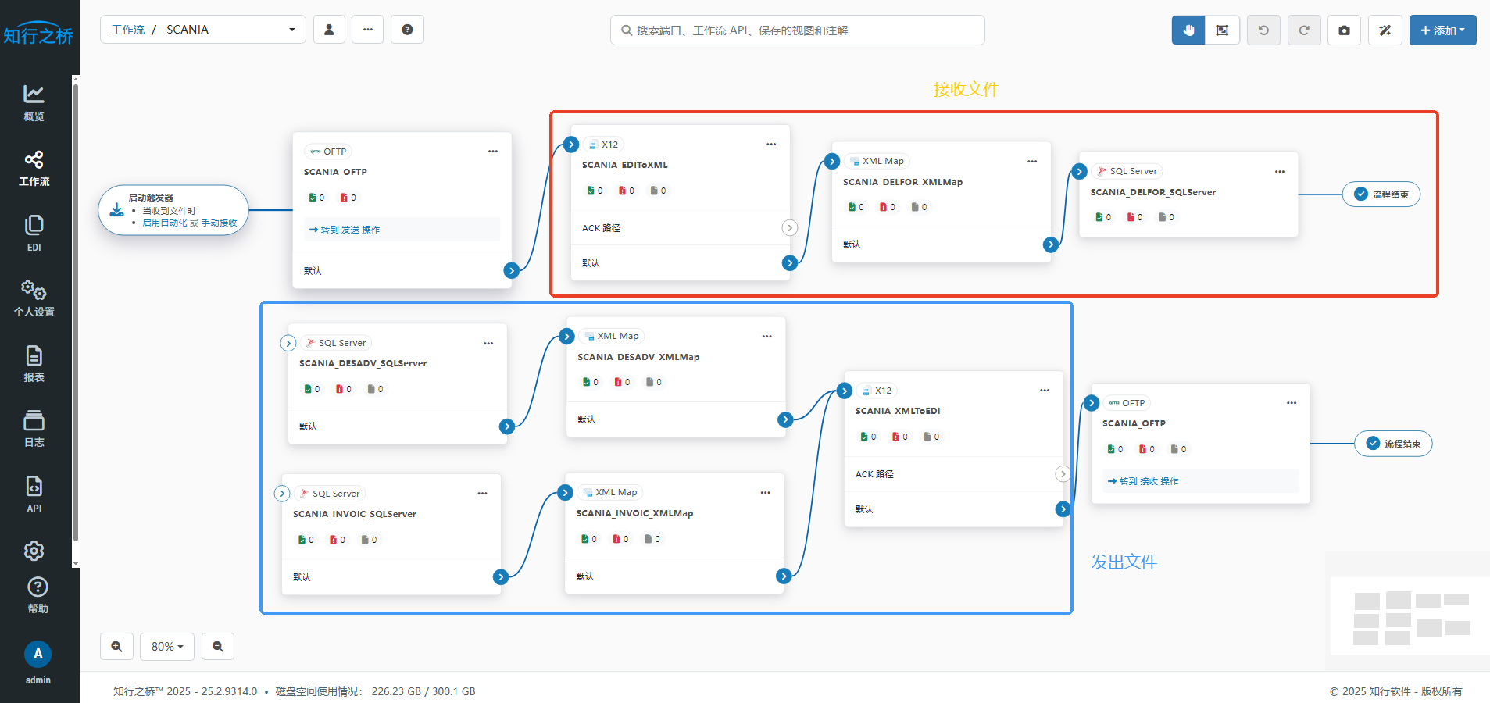Go to the API section in sidebar
This screenshot has width=1490, height=703.
pos(34,494)
